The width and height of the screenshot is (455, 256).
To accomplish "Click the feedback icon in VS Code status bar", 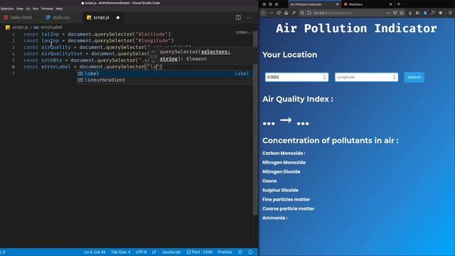I will [240, 252].
